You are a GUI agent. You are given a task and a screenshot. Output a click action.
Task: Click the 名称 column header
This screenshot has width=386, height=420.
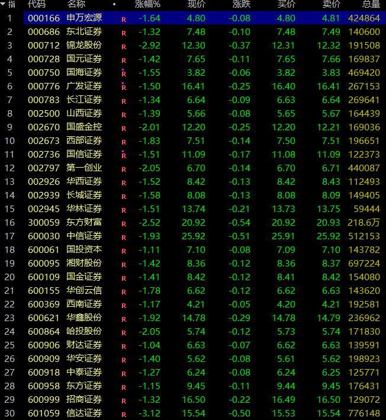tap(76, 4)
